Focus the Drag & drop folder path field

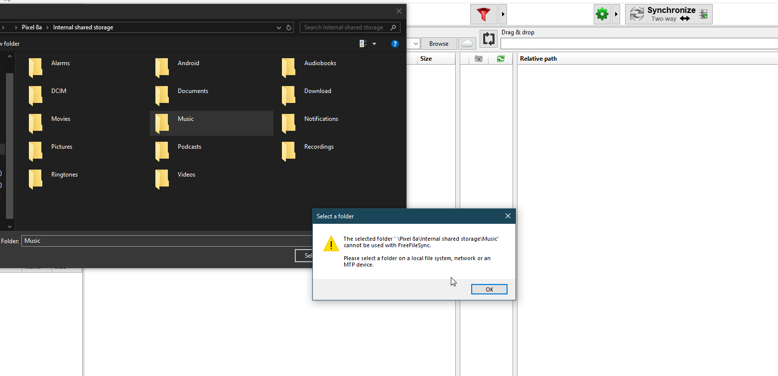click(639, 44)
